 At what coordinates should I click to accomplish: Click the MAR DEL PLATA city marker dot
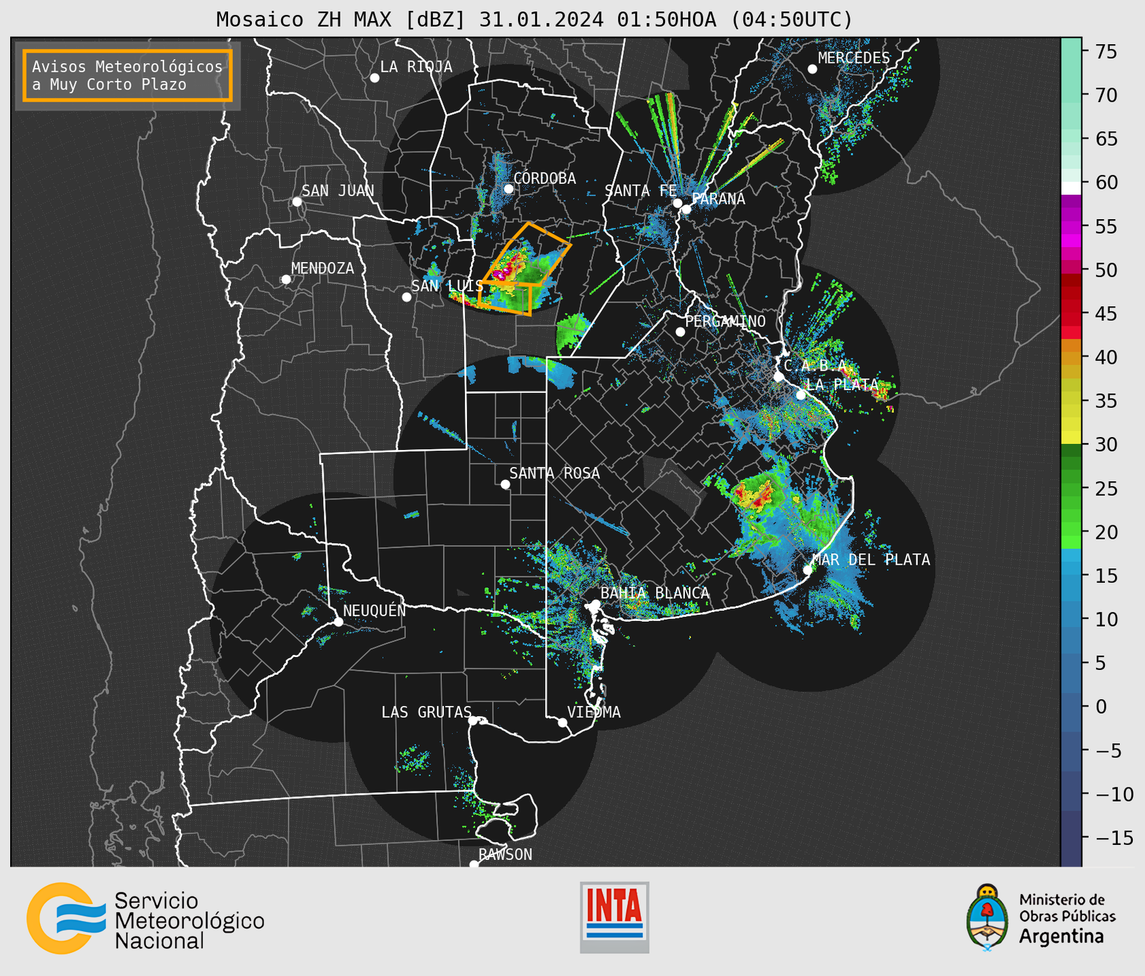808,570
